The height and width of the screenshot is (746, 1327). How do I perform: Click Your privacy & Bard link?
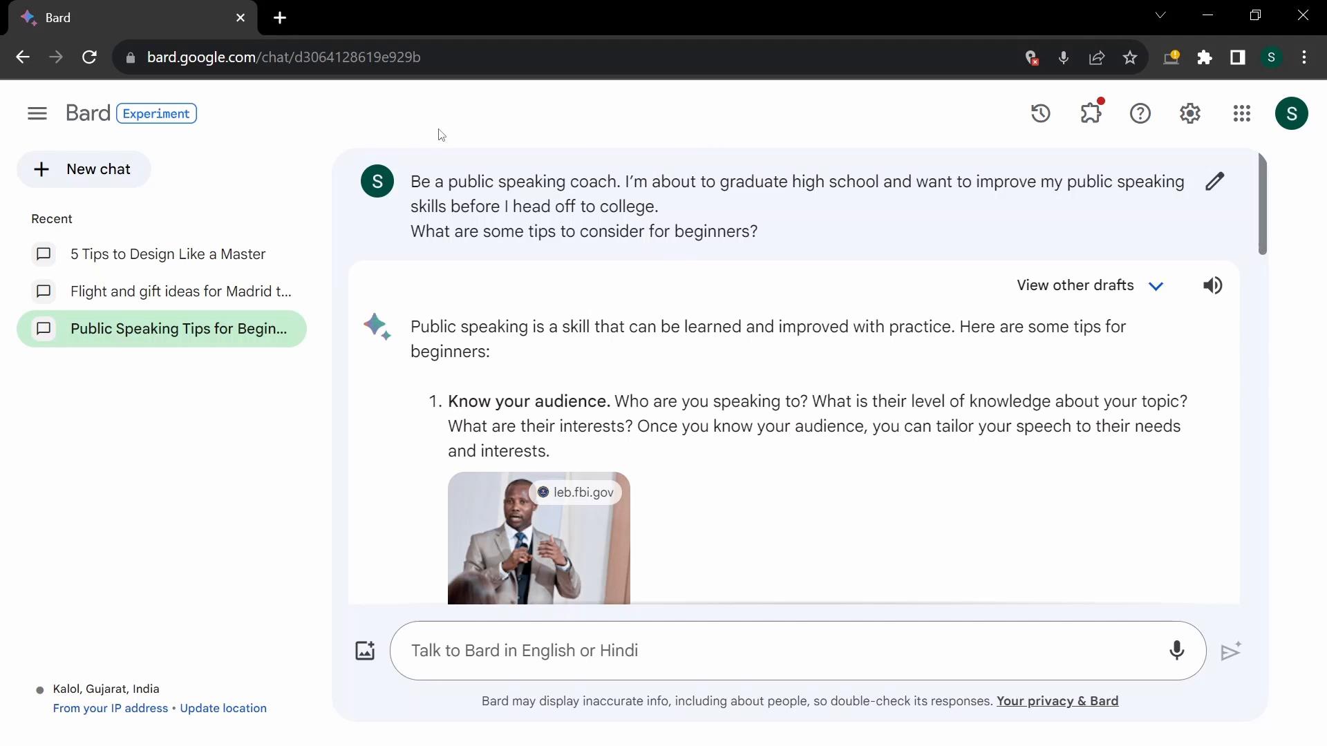point(1057,700)
